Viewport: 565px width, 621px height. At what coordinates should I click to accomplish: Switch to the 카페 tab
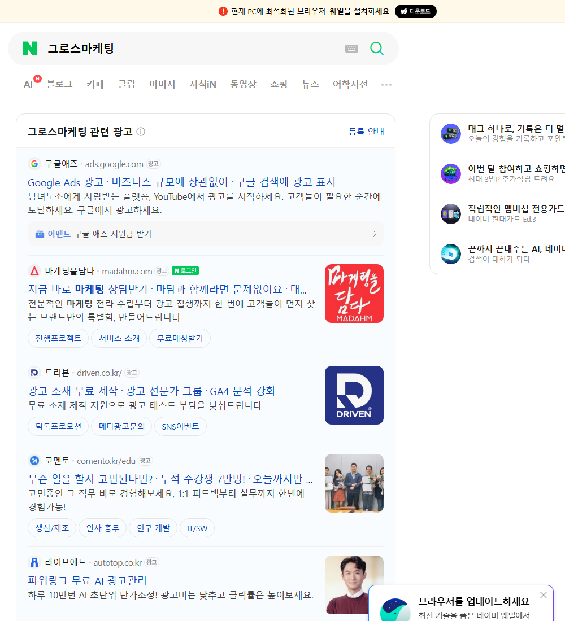point(95,84)
